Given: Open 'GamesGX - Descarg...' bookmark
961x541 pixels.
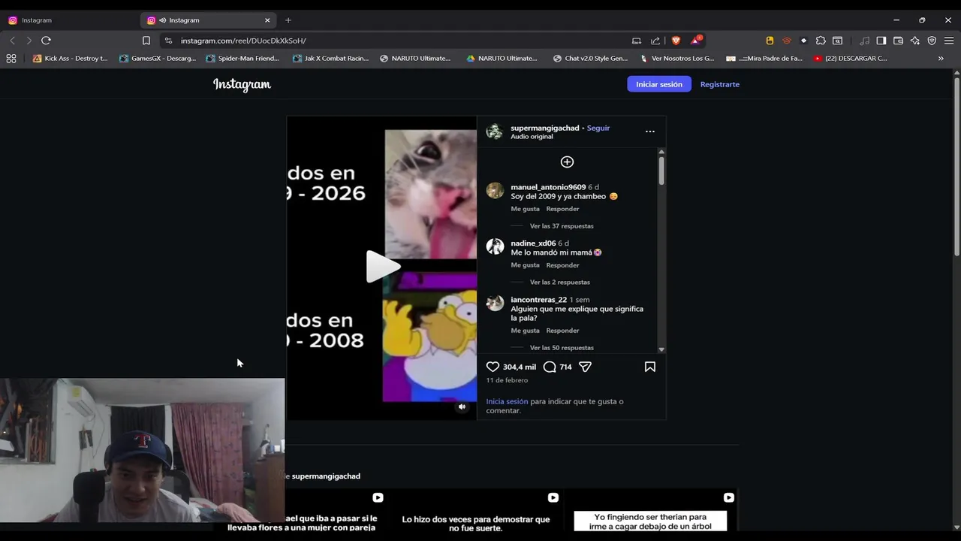Looking at the screenshot, I should click(x=158, y=58).
